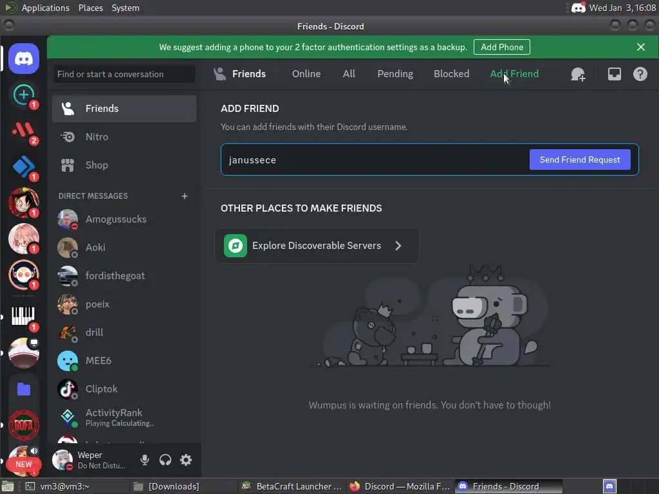Switch to BetaCraft Launcher taskbar window
This screenshot has height=494, width=659.
pyautogui.click(x=292, y=486)
